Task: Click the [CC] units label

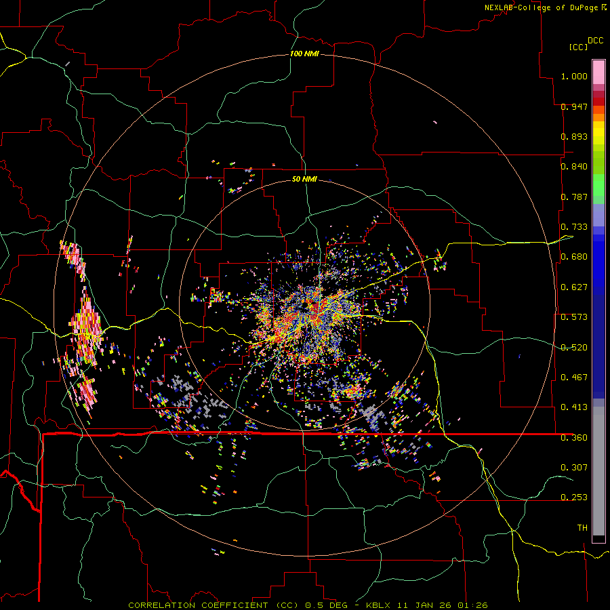Action: tap(578, 47)
